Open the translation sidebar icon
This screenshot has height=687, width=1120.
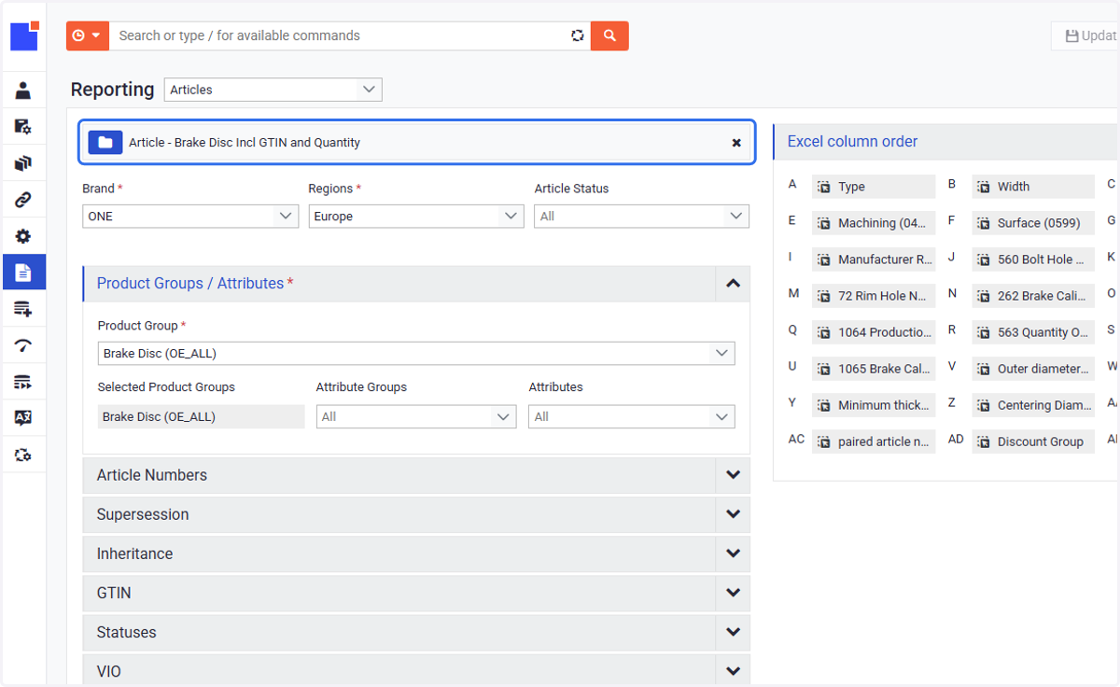pos(23,418)
